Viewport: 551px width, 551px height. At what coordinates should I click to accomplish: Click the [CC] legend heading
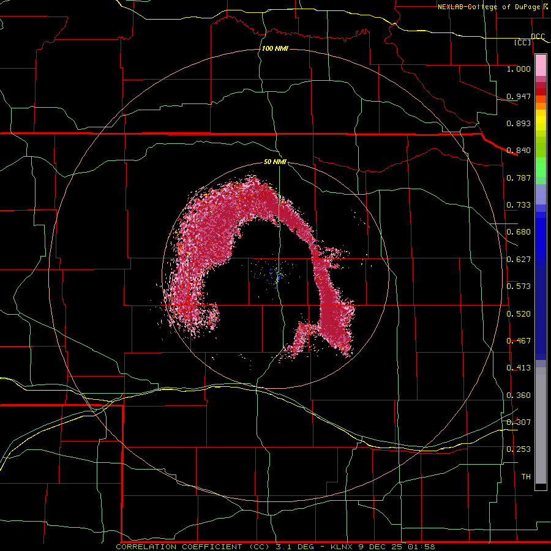[522, 42]
